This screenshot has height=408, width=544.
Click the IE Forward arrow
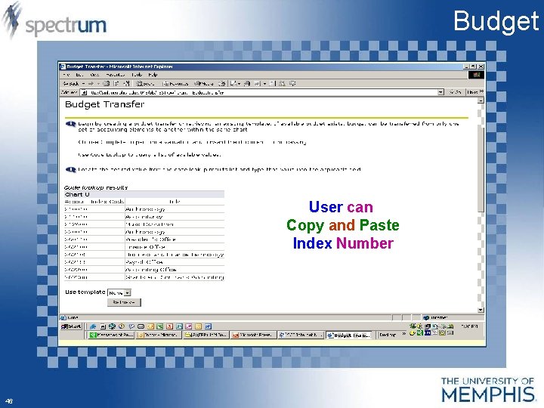(x=91, y=84)
